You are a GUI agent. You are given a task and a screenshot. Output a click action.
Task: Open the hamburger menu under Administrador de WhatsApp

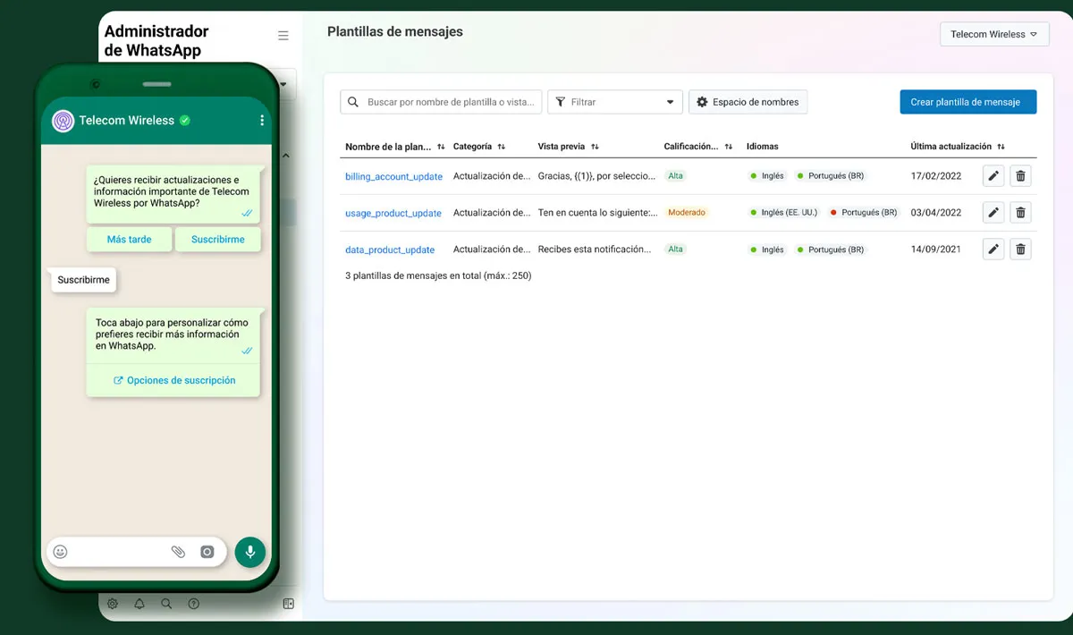[x=283, y=35]
